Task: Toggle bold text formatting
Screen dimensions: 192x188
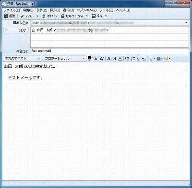Action: 109,59
